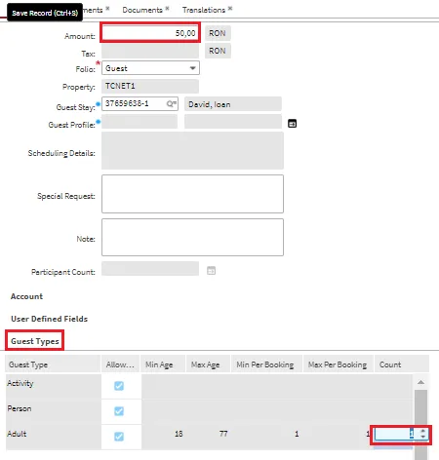
Task: Click the Max Per Booking column header
Action: pyautogui.click(x=339, y=364)
